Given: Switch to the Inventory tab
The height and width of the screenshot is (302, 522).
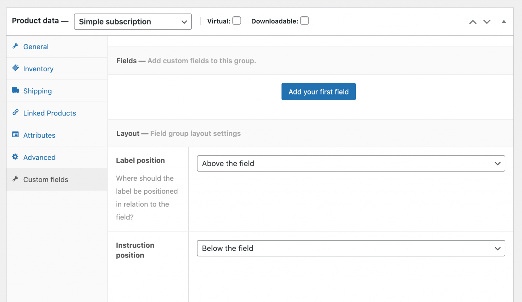Looking at the screenshot, I should 38,68.
